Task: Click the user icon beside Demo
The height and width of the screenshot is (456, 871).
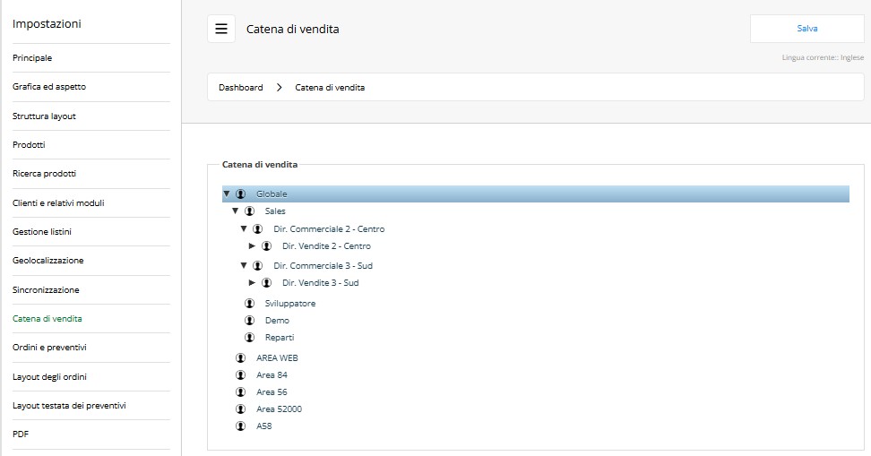Action: click(249, 321)
